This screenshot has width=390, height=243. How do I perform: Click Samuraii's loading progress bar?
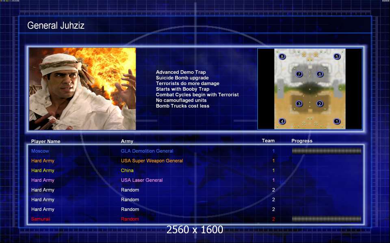[x=326, y=219]
